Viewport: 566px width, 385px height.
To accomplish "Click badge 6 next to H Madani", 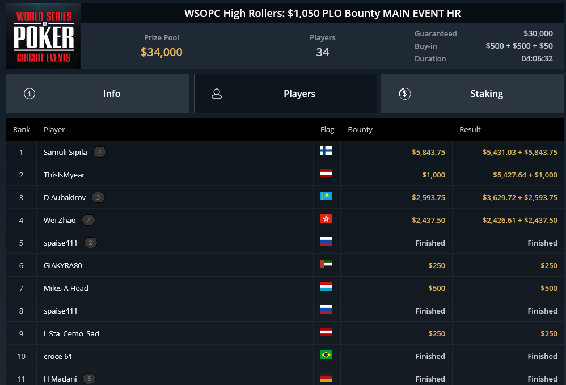I will click(89, 379).
